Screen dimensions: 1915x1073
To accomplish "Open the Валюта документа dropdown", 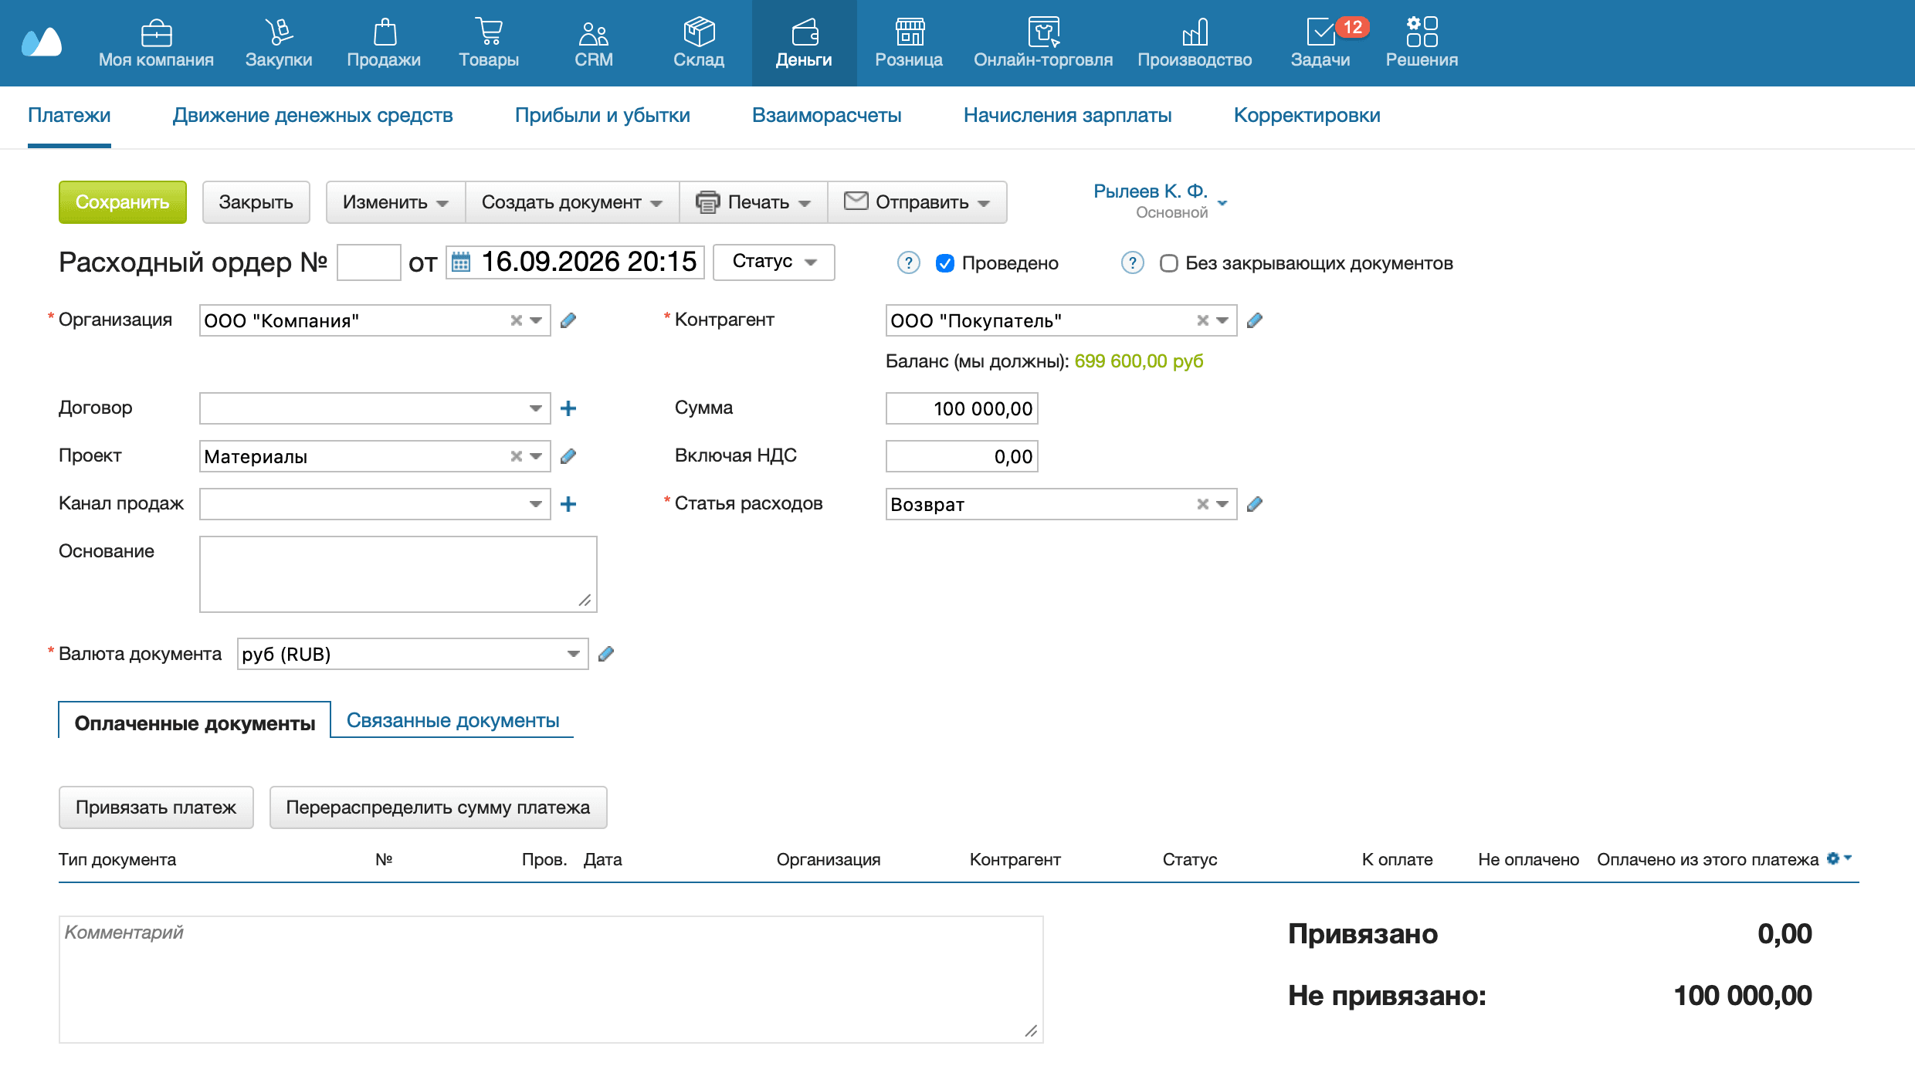I will click(574, 654).
